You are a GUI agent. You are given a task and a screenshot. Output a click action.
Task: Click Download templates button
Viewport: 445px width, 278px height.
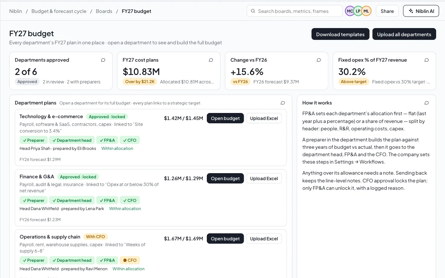340,34
